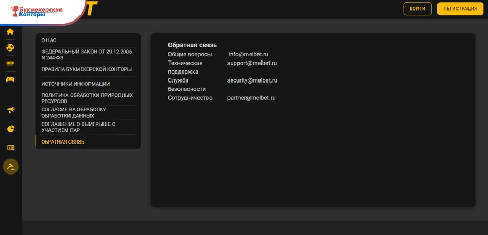Open Федеральный закон N 244-ФЗ item
Image resolution: width=488 pixels, height=235 pixels.
tap(86, 55)
